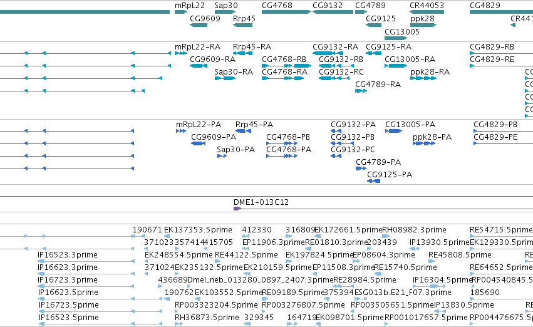
Task: Click EST RE45808.5prime label
Action: [x=460, y=256]
